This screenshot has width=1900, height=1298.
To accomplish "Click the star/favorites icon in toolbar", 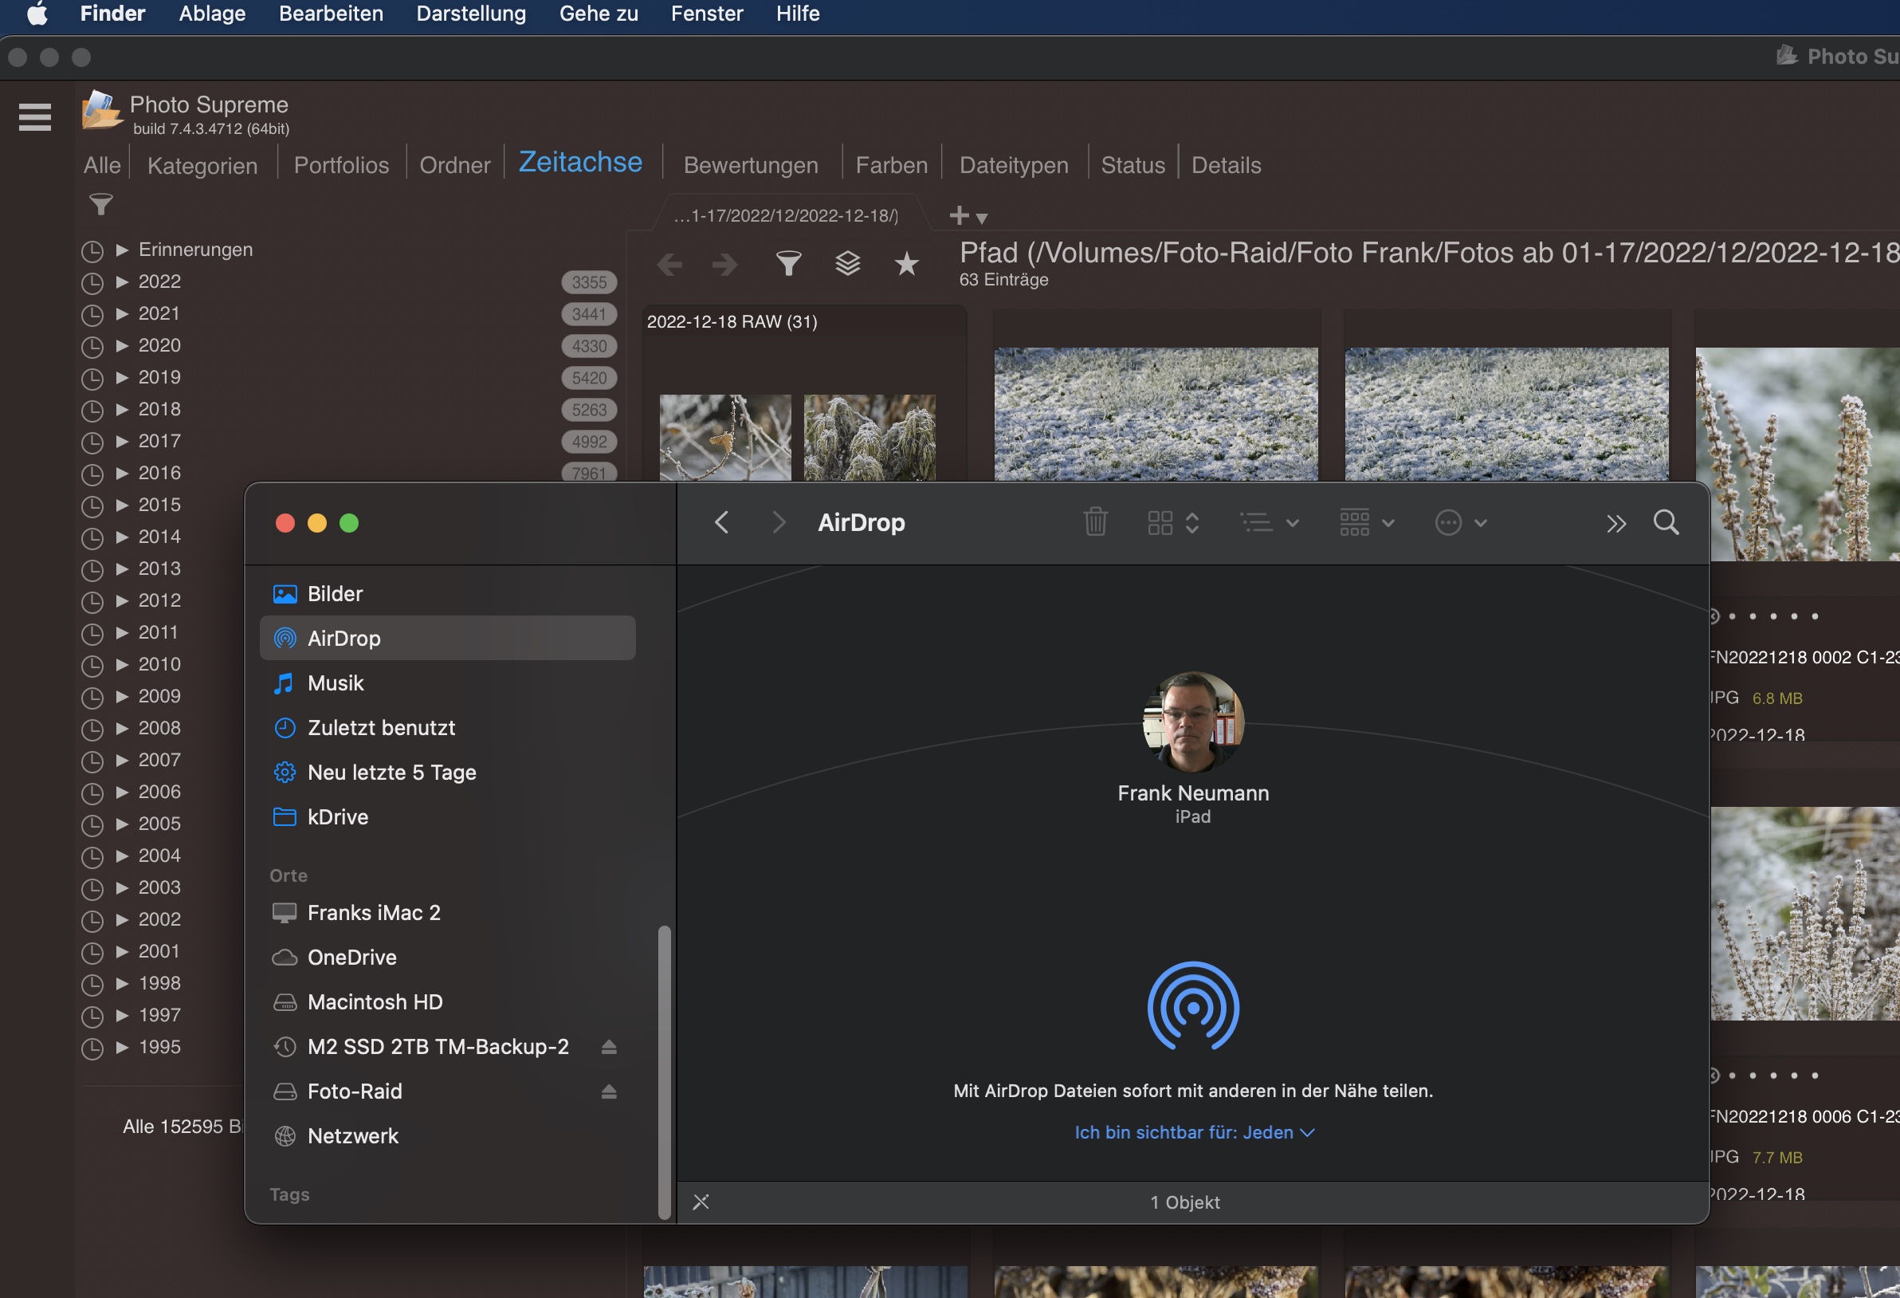I will coord(905,263).
